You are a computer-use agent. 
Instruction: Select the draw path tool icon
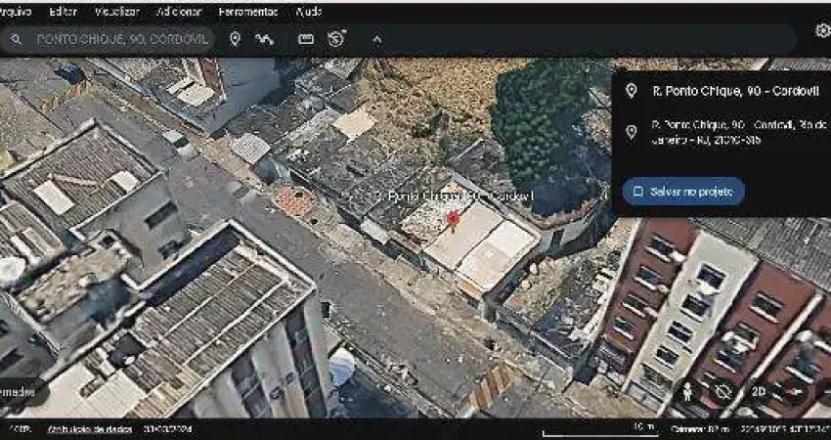(x=264, y=39)
